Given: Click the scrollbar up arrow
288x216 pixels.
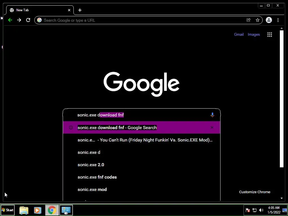Looking at the screenshot, I should coord(282,28).
